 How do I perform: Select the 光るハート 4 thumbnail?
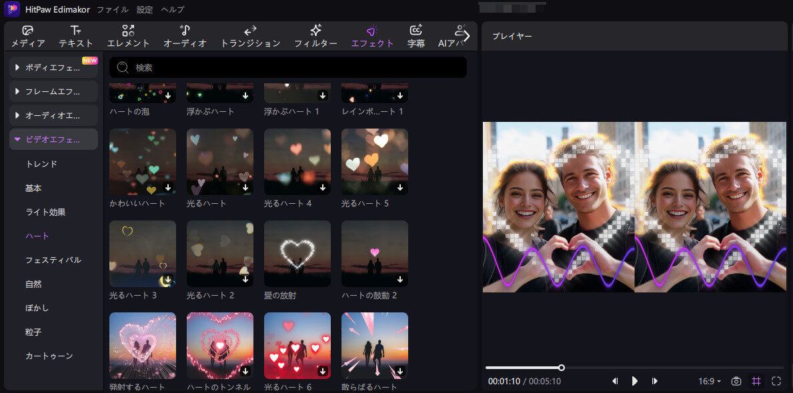point(297,162)
